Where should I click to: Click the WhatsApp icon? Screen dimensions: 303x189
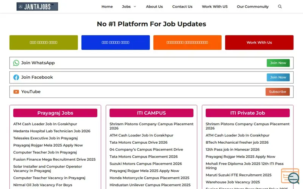[16, 63]
